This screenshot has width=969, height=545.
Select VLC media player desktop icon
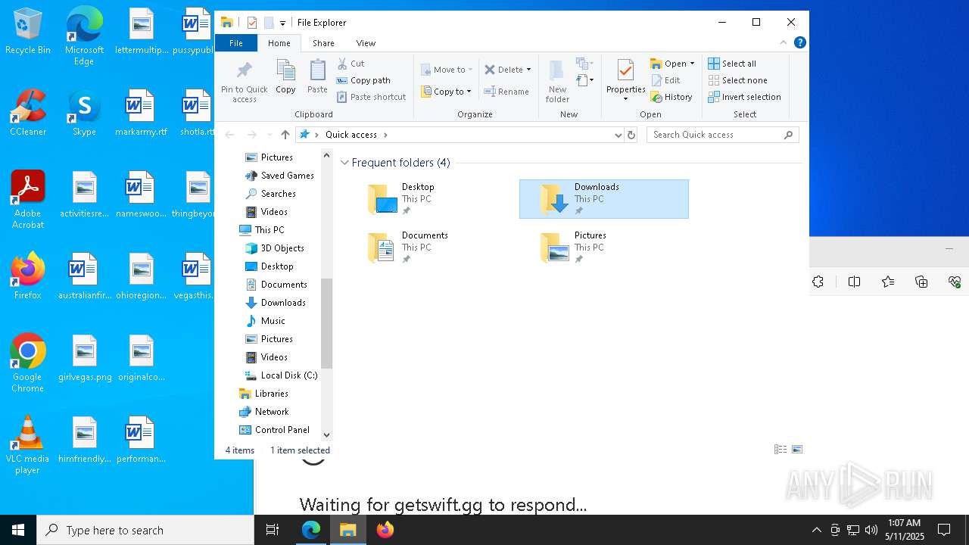[28, 445]
